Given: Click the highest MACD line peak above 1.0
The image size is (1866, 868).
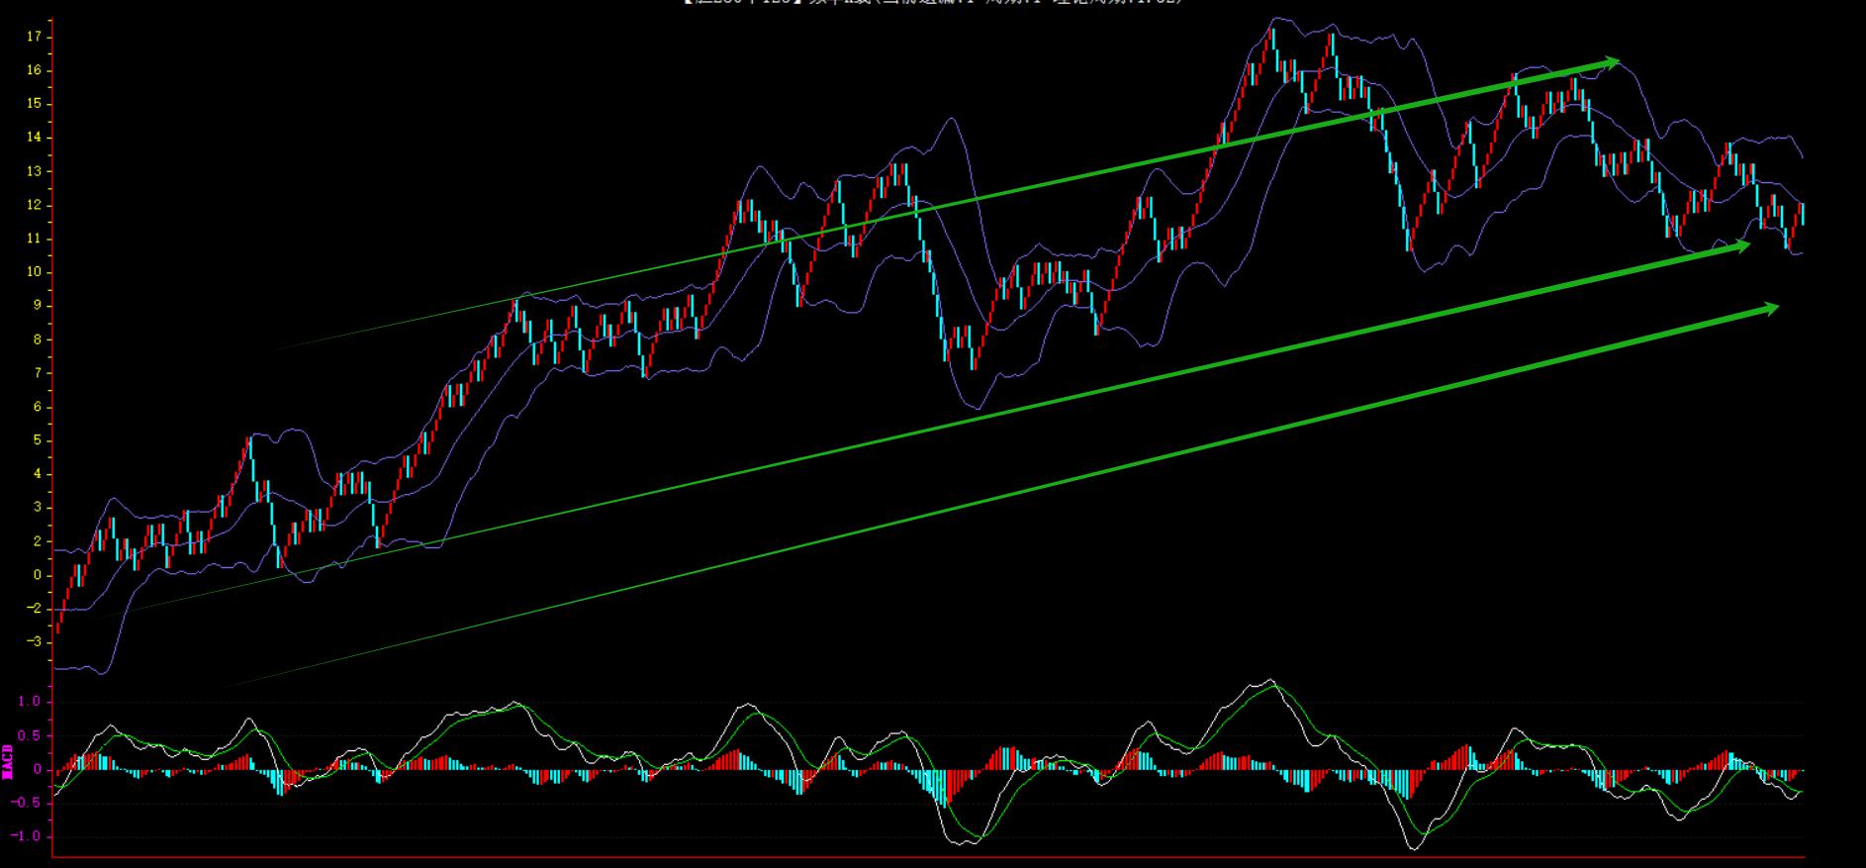Looking at the screenshot, I should pos(1270,681).
